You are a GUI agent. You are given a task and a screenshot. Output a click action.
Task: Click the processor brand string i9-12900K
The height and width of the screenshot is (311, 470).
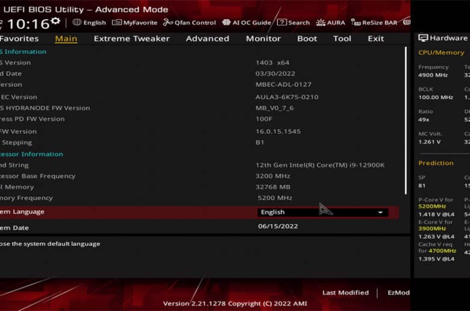tap(320, 165)
